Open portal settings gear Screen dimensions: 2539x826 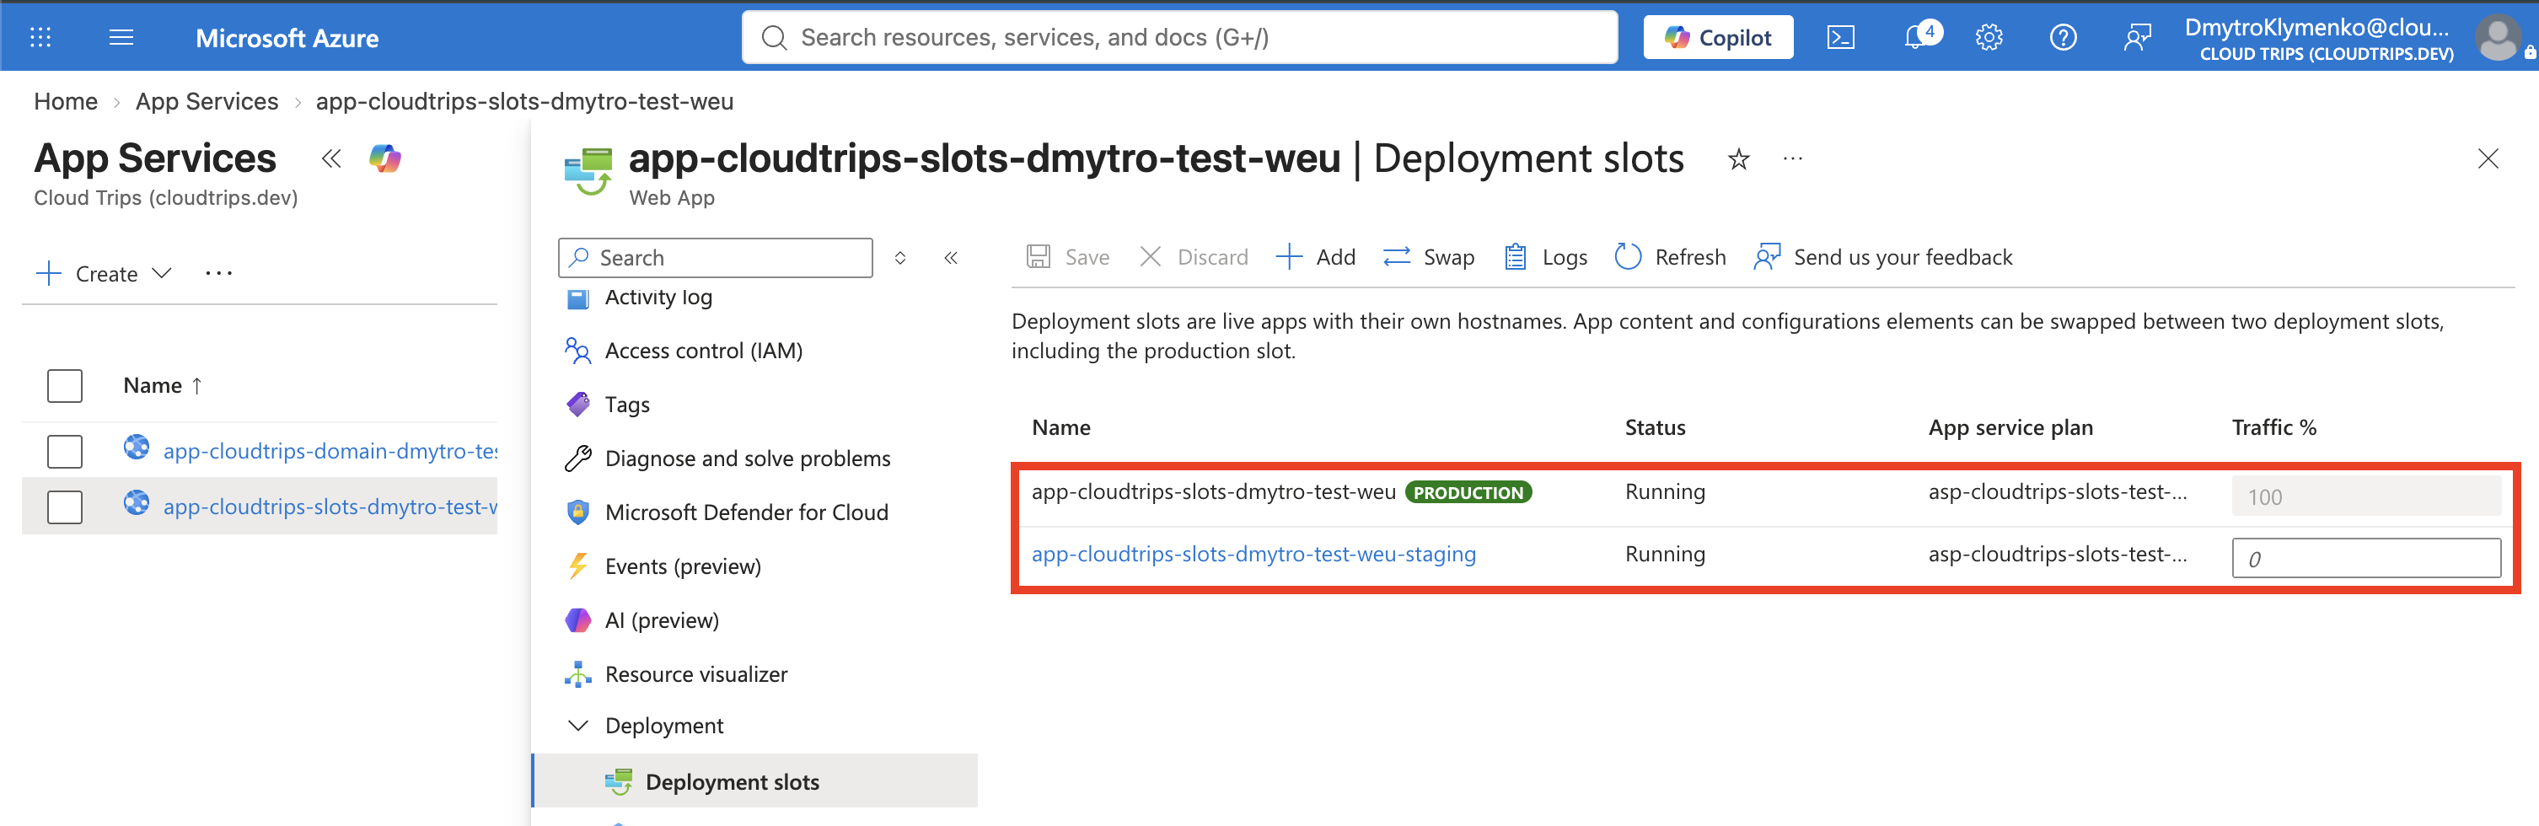1989,37
